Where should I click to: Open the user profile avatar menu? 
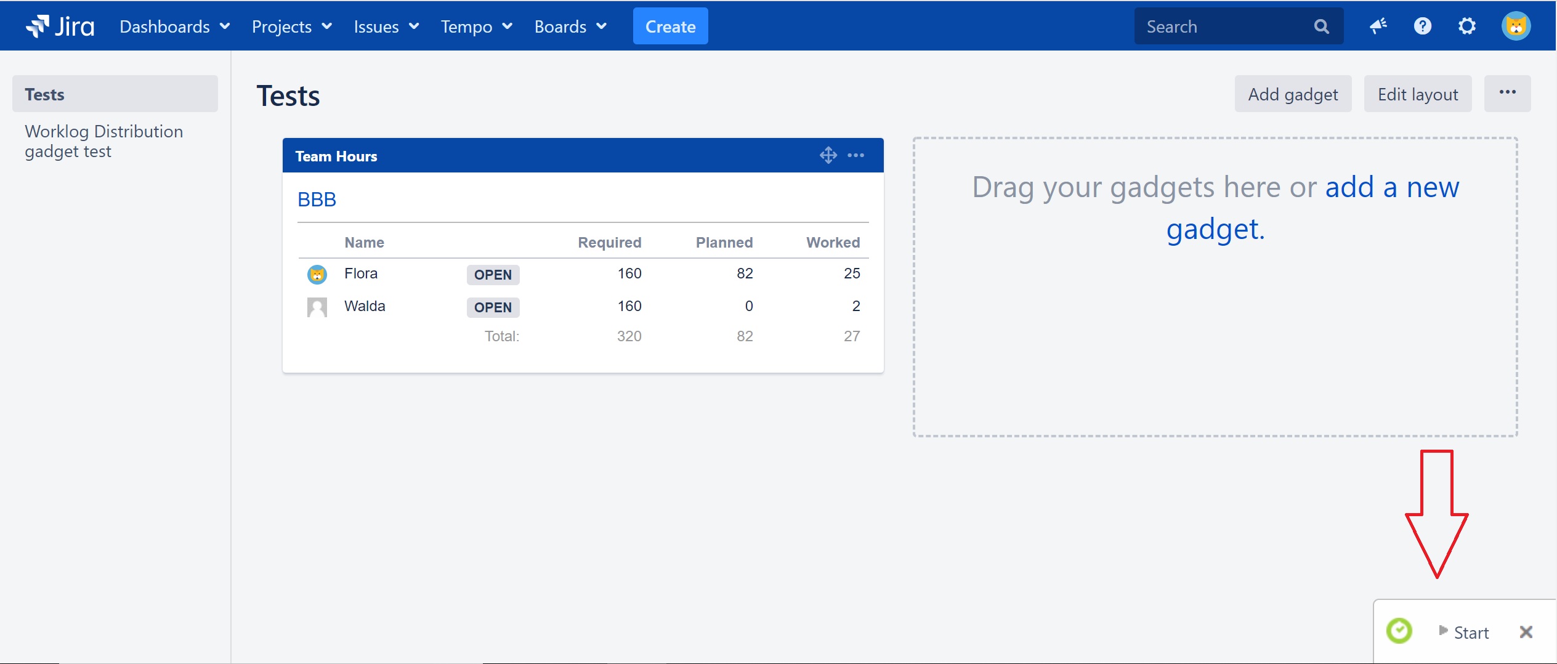[1516, 26]
